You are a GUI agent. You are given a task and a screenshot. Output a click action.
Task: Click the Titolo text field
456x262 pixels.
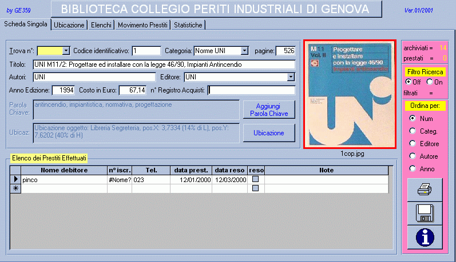click(164, 65)
